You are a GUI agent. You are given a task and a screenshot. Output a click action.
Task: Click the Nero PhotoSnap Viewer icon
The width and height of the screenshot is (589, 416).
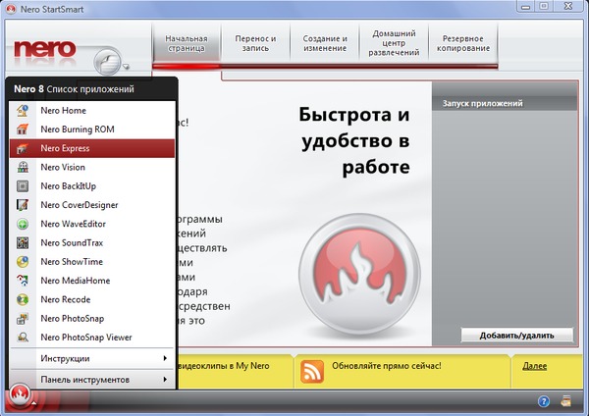coord(23,338)
